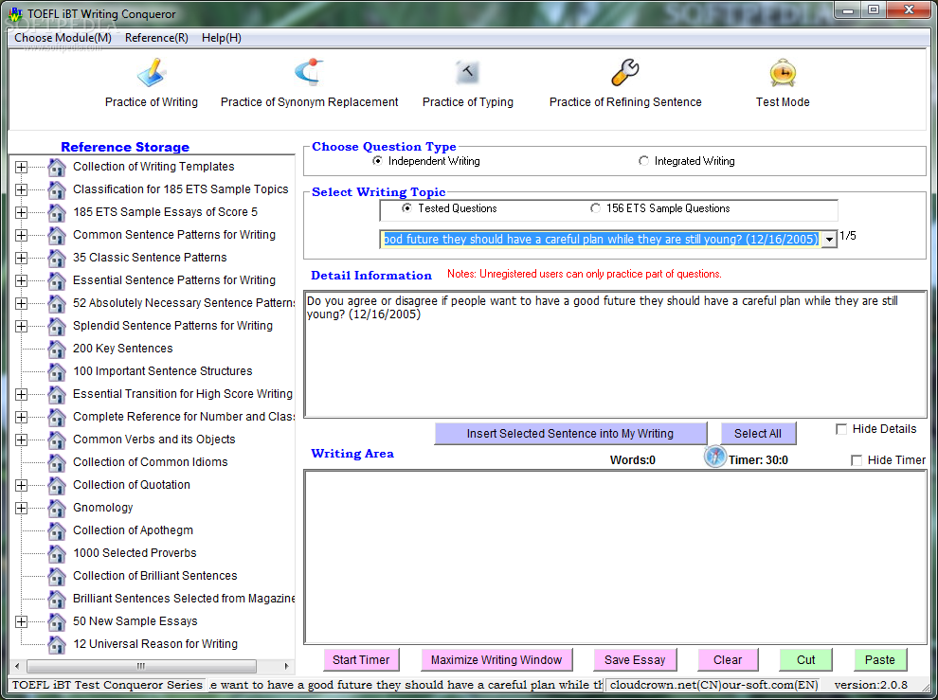Select Integrated Writing radio button
The image size is (938, 700).
[x=643, y=161]
